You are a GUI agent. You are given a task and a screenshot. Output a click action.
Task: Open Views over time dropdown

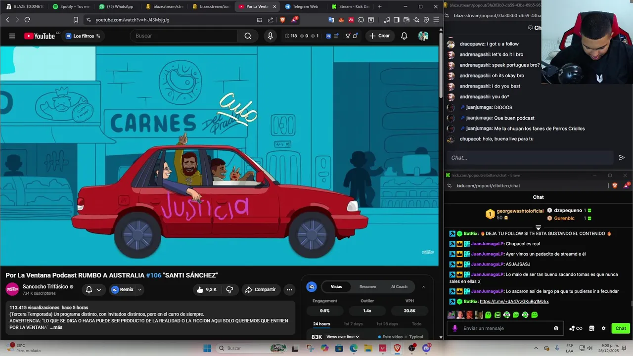(x=342, y=337)
